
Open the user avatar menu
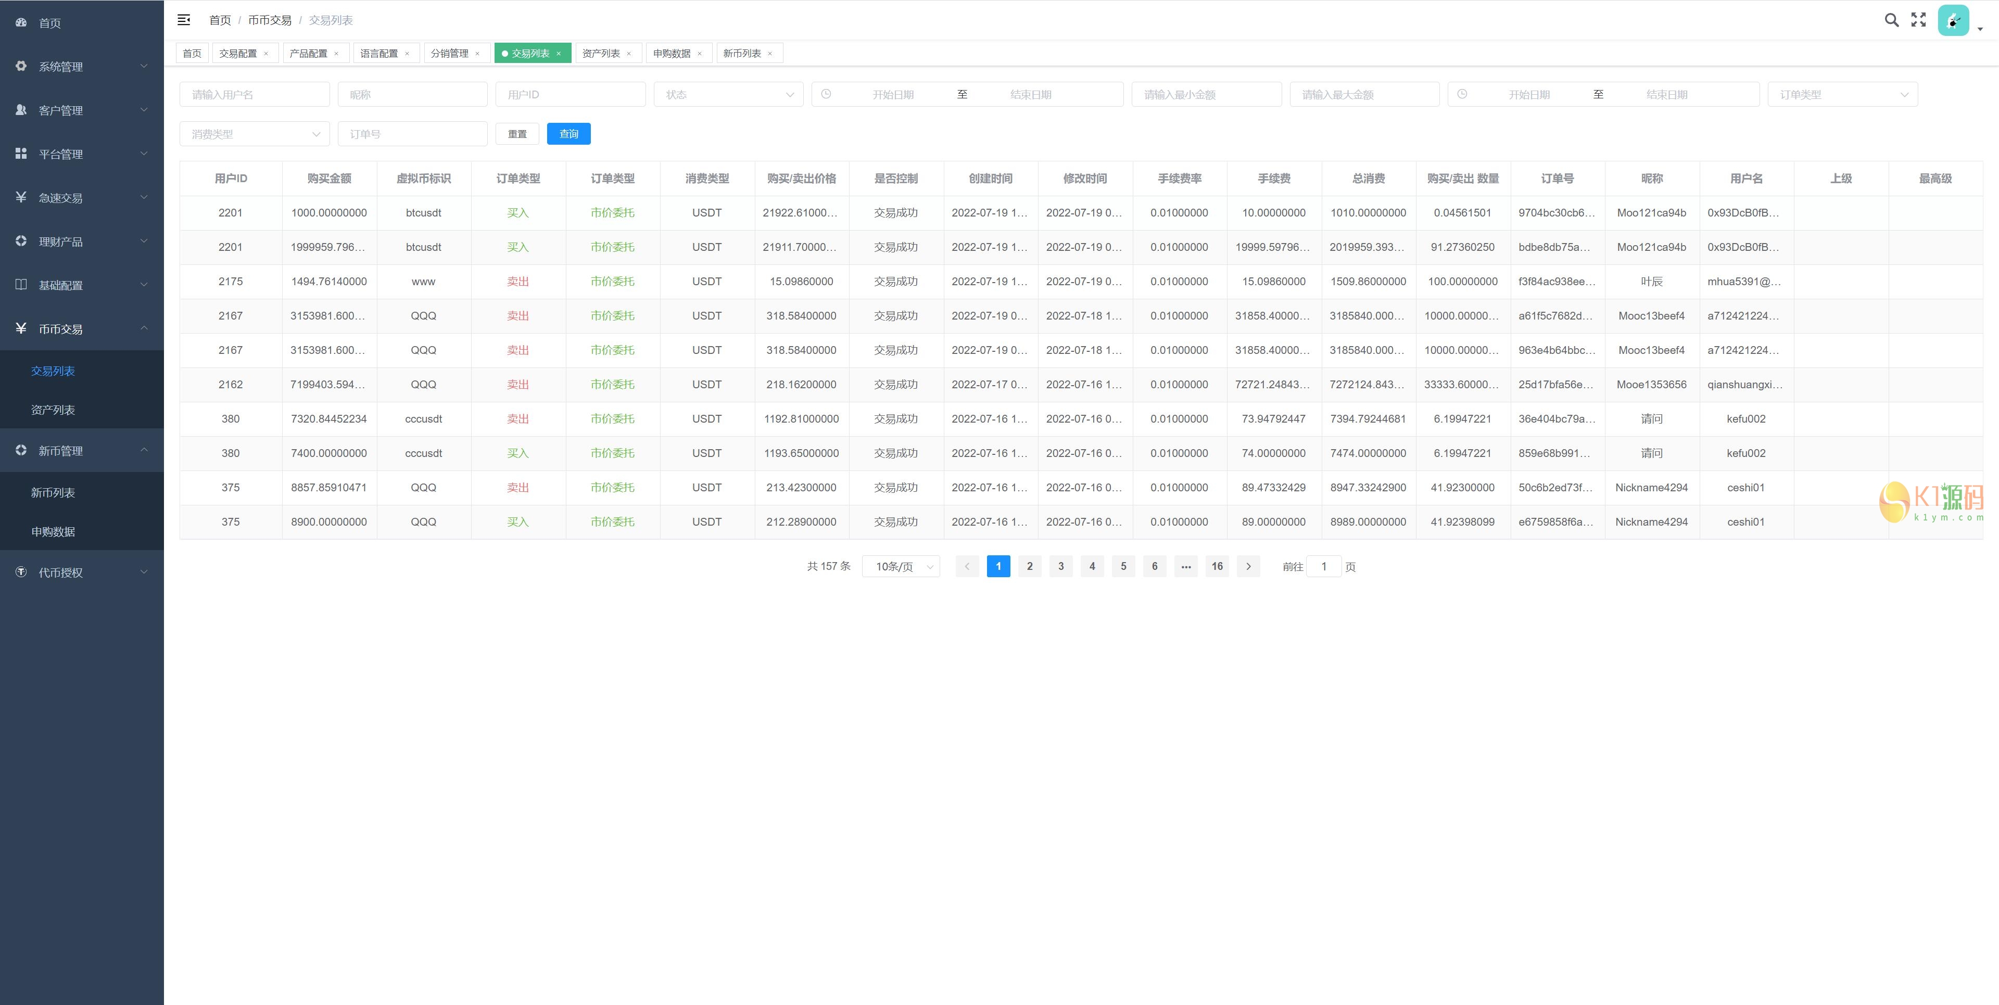(x=1953, y=20)
